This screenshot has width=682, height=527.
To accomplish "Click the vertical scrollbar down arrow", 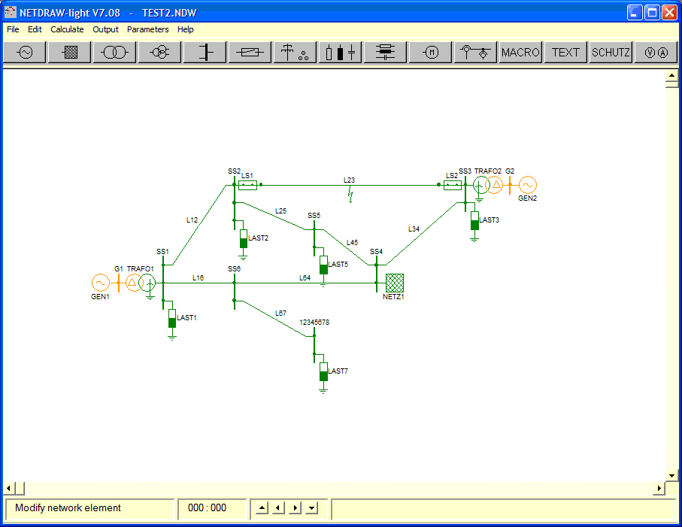I will (x=671, y=476).
